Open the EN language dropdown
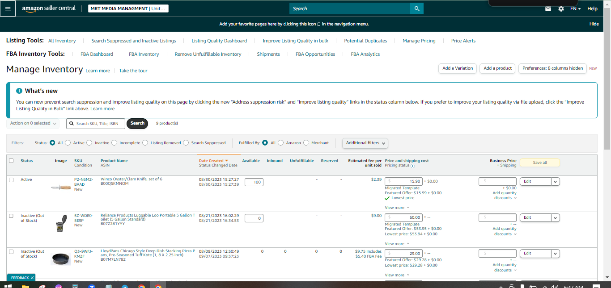This screenshot has height=288, width=611. (575, 8)
